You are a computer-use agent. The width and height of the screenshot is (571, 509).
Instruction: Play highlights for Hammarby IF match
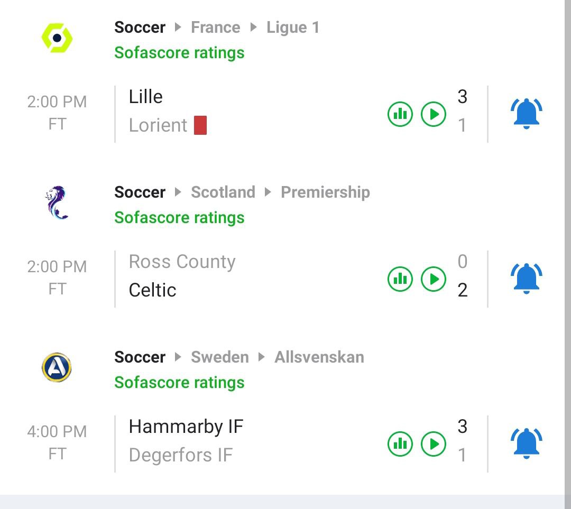[434, 444]
